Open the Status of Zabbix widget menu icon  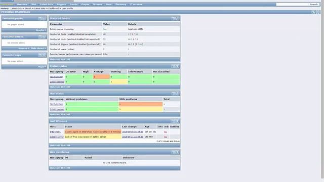tap(173, 19)
